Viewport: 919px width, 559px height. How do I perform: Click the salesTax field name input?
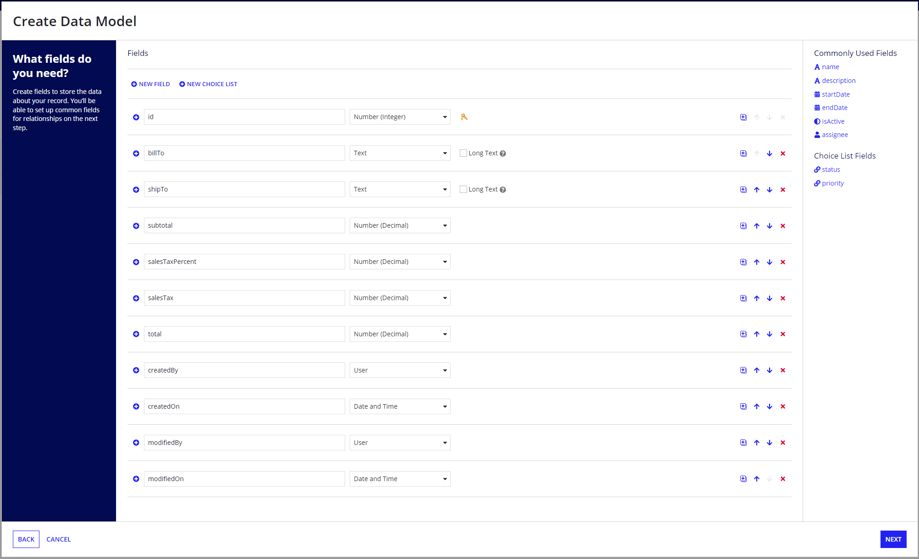point(244,298)
